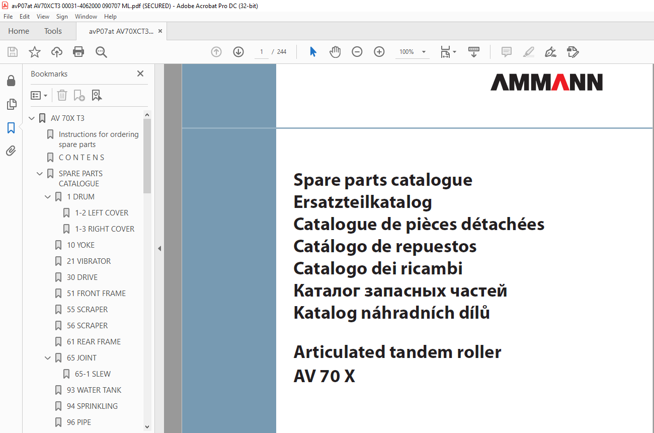Screen dimensions: 654x433
Task: Select the Hand pan tool
Action: coord(335,52)
